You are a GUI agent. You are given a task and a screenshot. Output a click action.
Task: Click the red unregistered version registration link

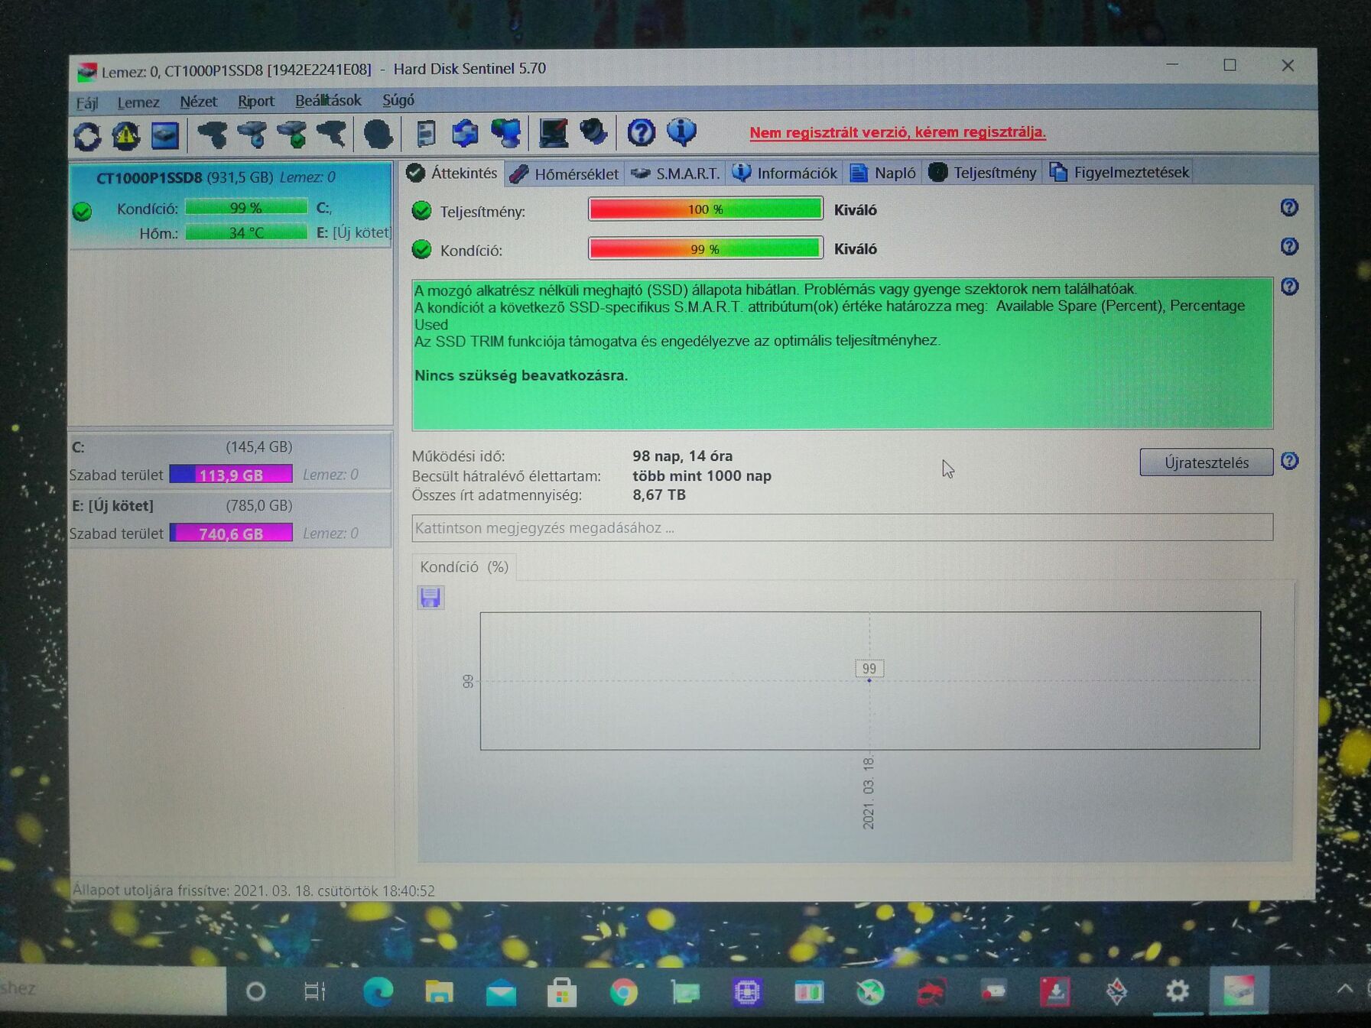(x=898, y=132)
